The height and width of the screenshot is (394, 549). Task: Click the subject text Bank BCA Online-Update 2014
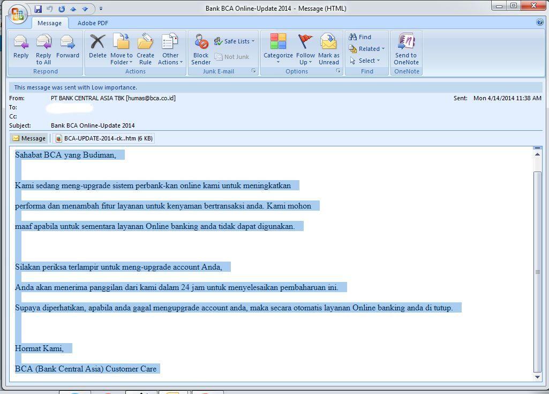93,125
